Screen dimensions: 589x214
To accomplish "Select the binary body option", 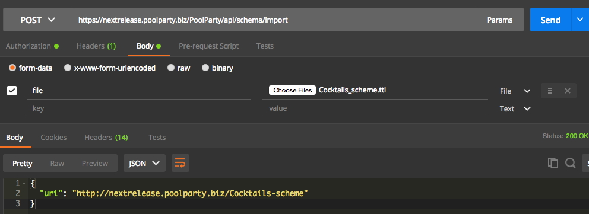I will [x=217, y=68].
